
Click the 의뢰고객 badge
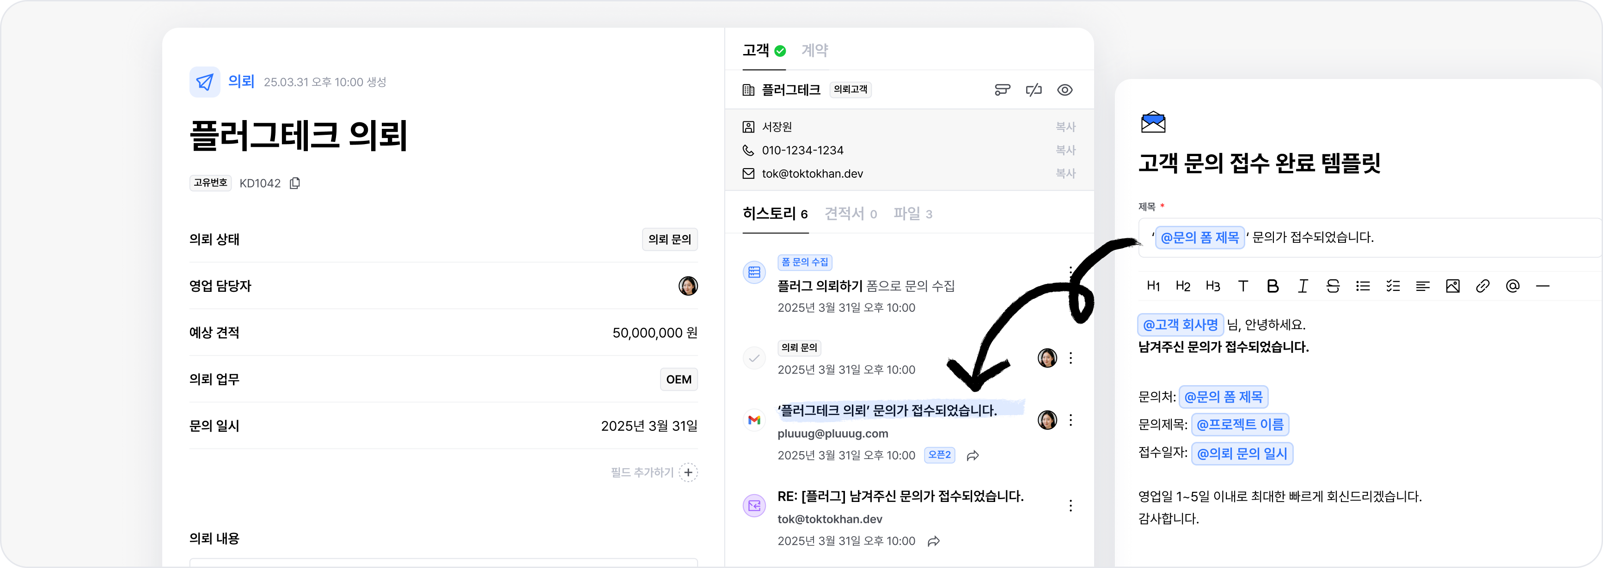[850, 90]
